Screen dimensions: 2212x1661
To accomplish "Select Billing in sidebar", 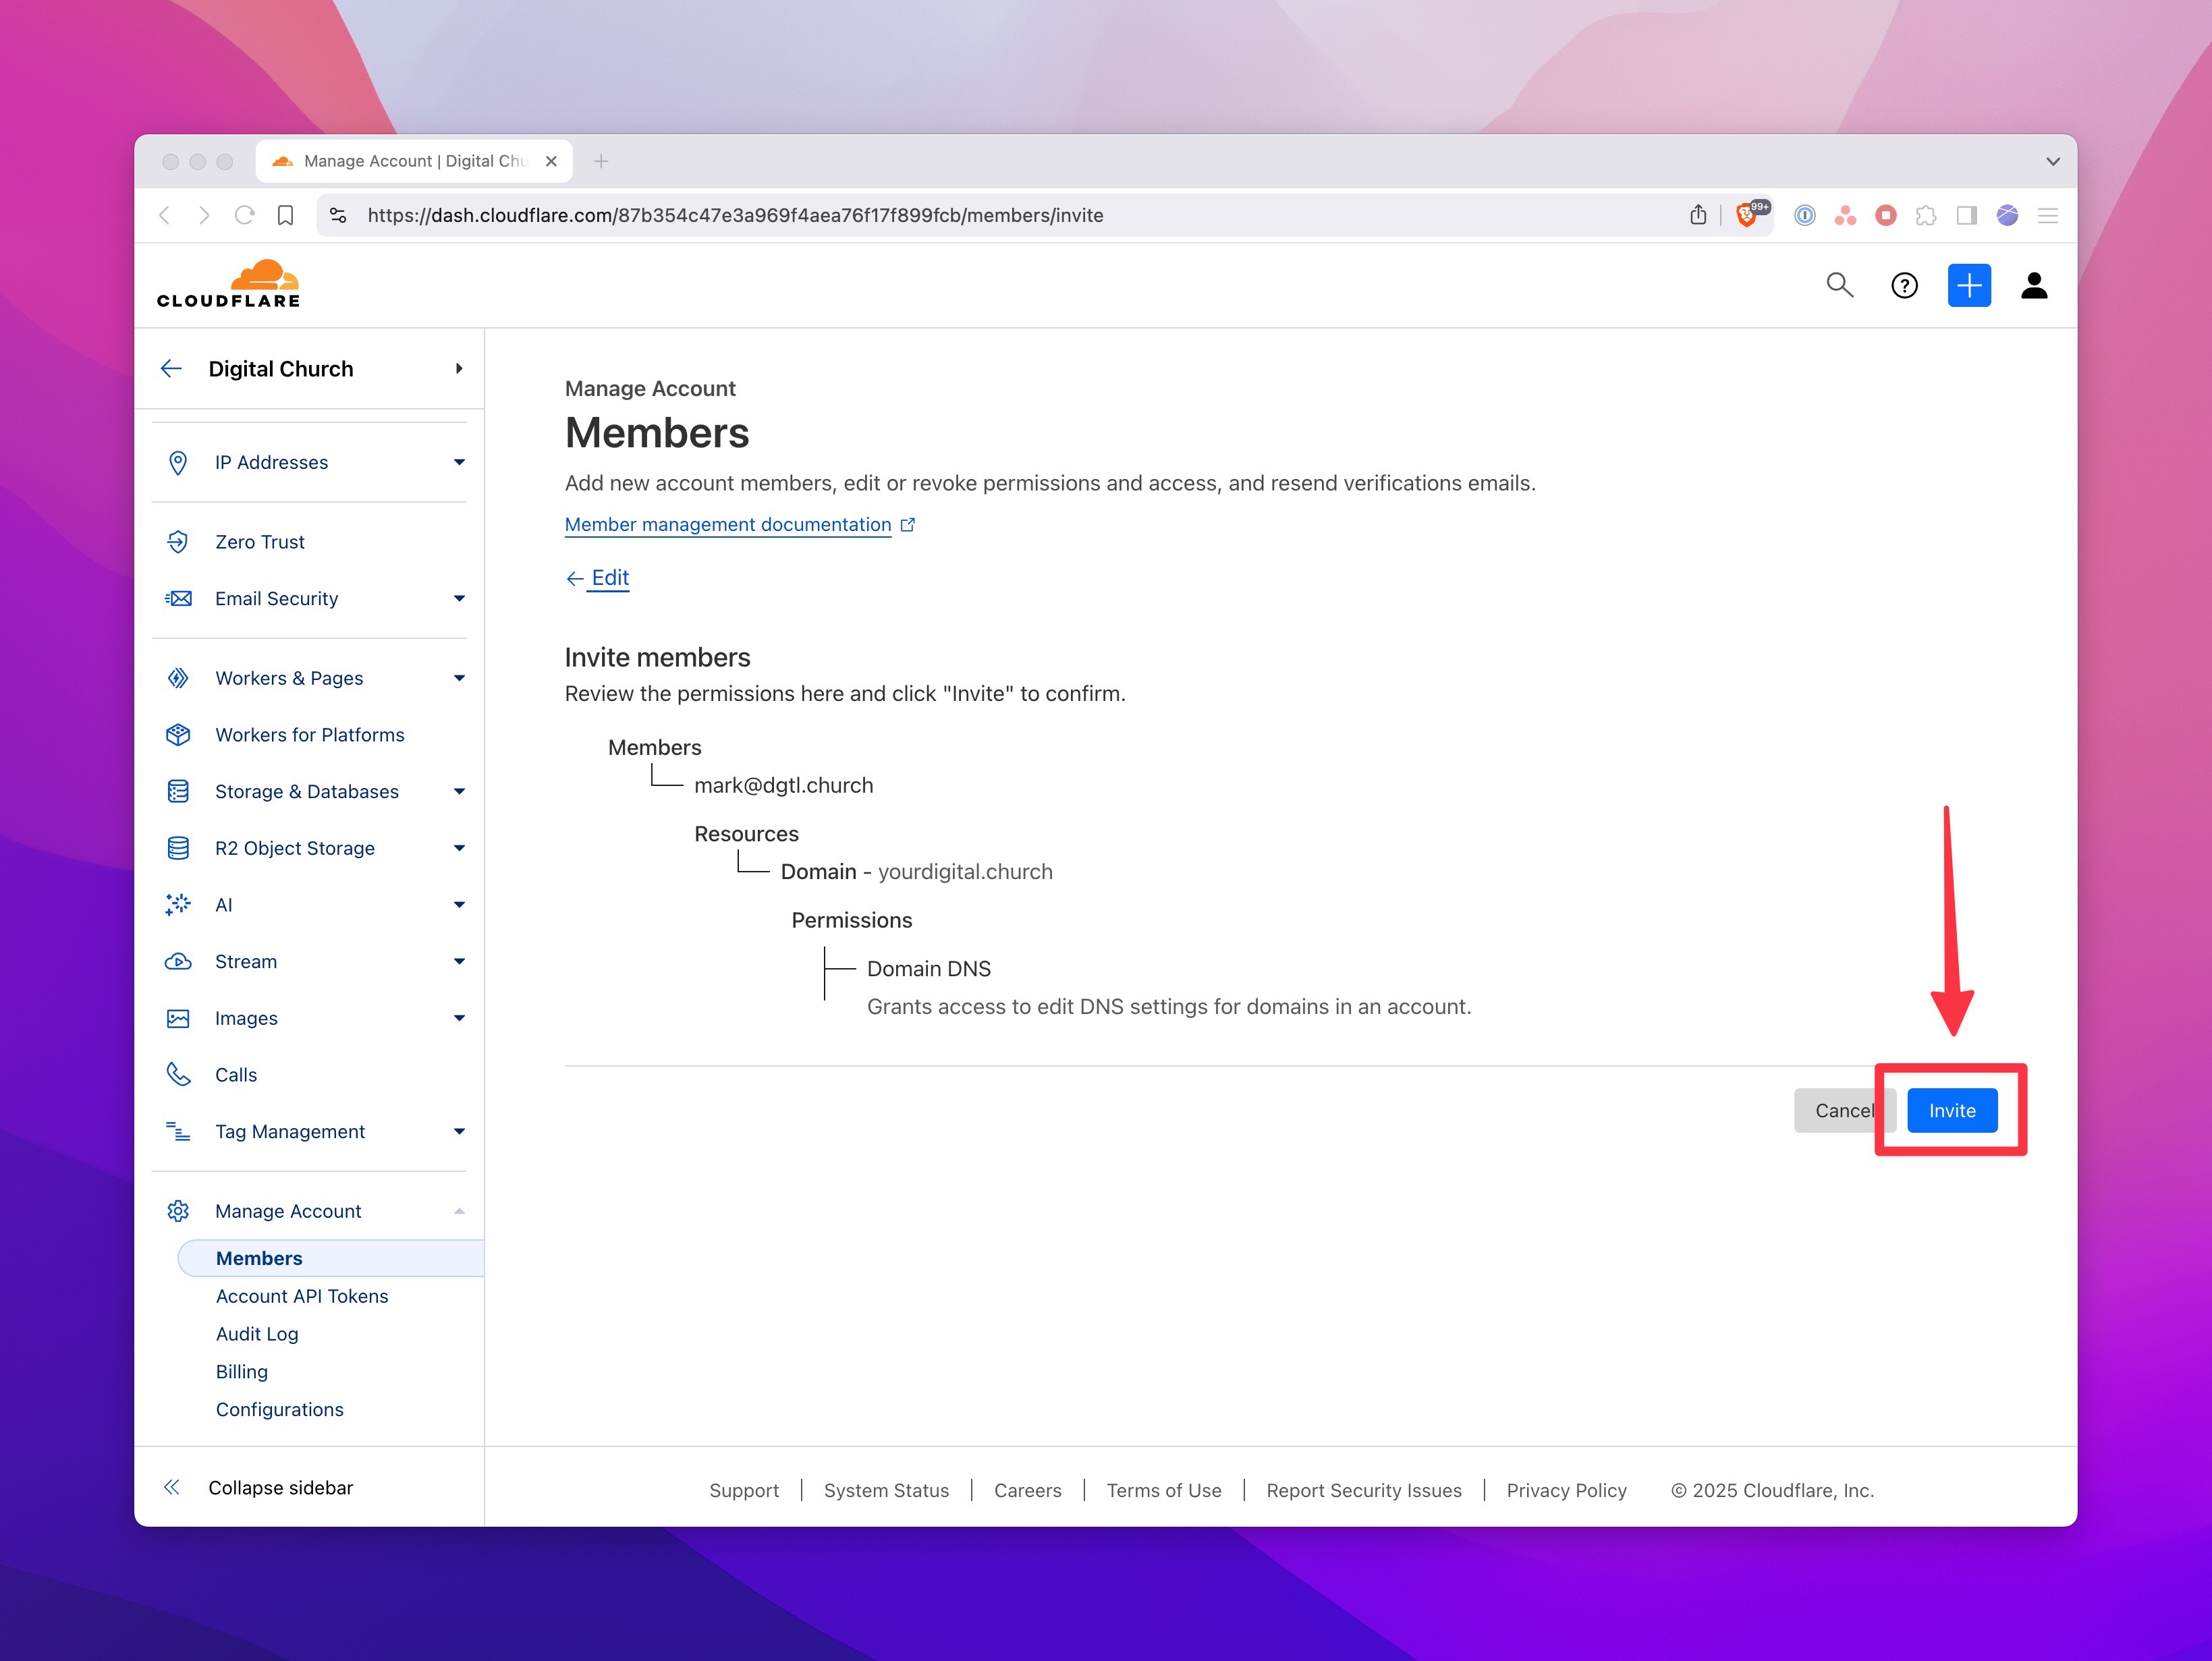I will pyautogui.click(x=242, y=1372).
